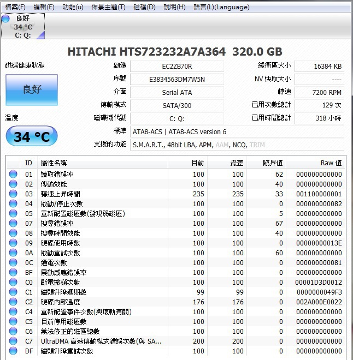Viewport: 353px width, 360px height.
Task: Open the 說明(H) menu
Action: pos(174,7)
